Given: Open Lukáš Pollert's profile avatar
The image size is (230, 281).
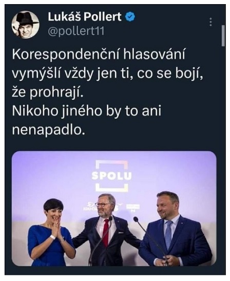Looking at the screenshot, I should (25, 25).
